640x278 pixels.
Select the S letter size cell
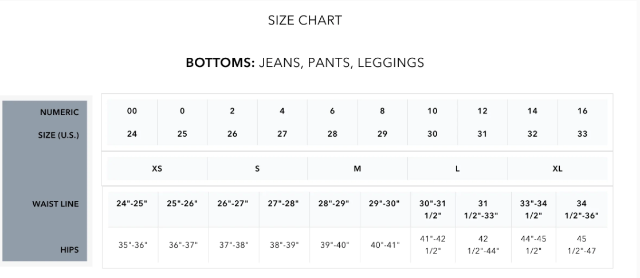257,169
